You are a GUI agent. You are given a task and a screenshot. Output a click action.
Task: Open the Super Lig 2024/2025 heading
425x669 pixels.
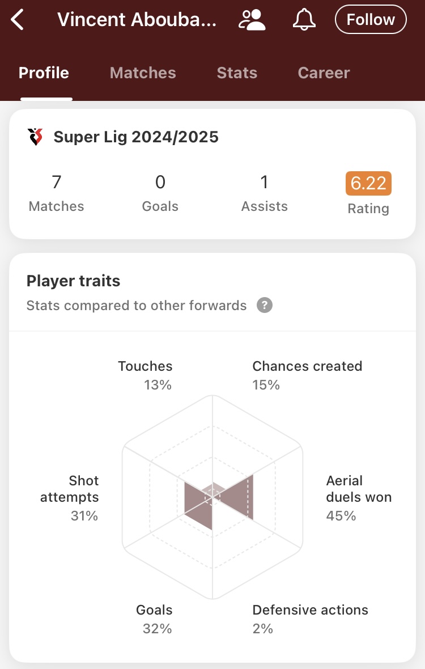pos(136,137)
